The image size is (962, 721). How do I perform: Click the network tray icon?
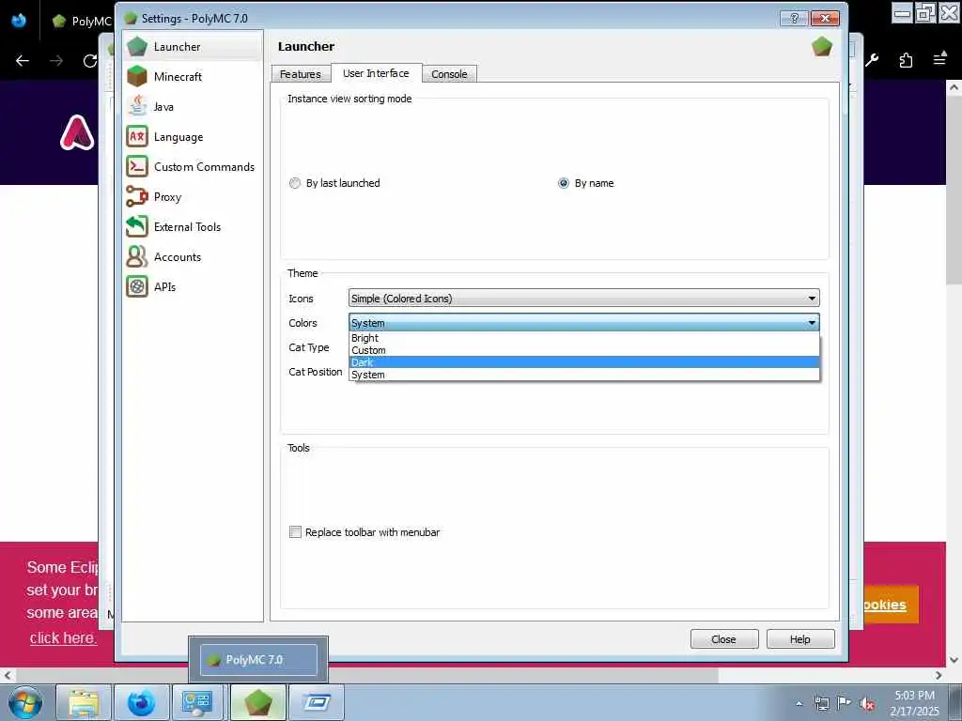click(x=821, y=704)
